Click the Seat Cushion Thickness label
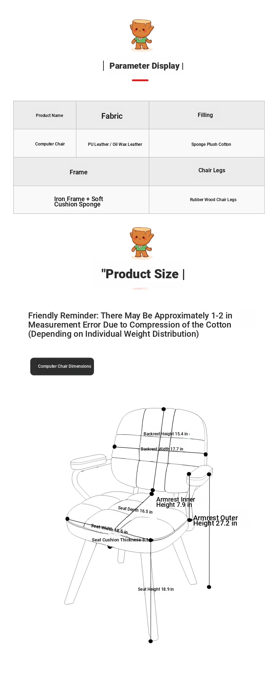 point(120,540)
